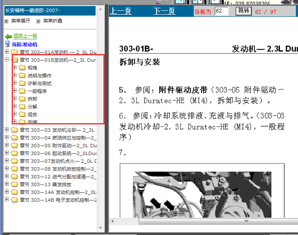Click left arrow of horizontal scrollbar
298x235 pixels.
(112, 221)
